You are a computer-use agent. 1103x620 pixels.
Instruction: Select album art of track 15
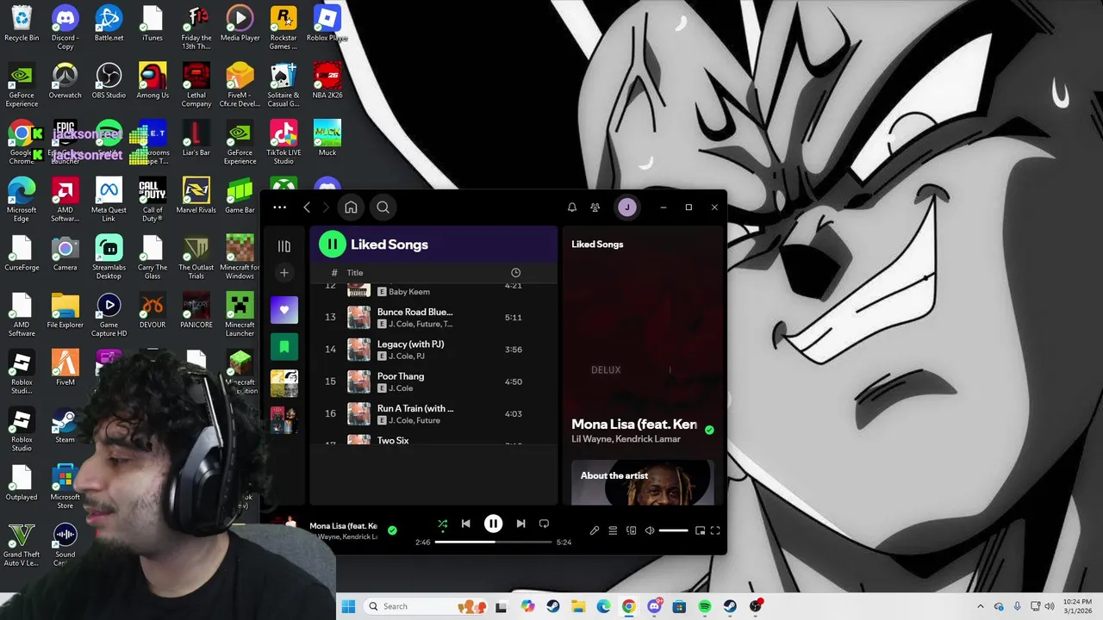click(x=358, y=381)
